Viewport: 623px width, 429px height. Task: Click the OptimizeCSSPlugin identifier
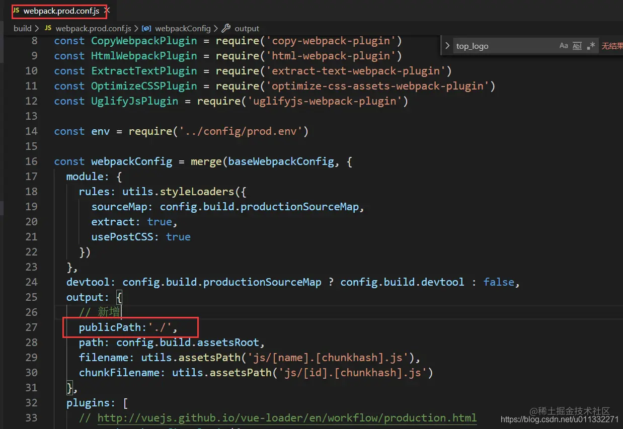144,86
